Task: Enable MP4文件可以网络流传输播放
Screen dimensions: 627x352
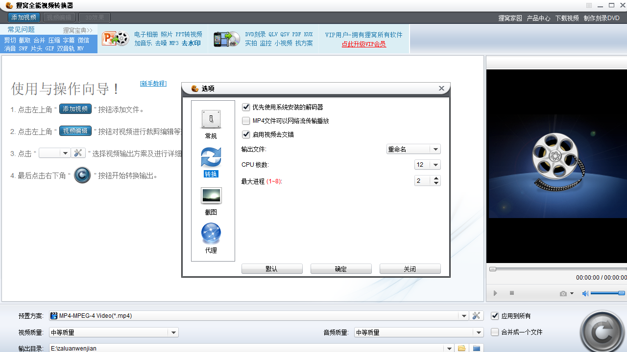Action: (x=245, y=121)
